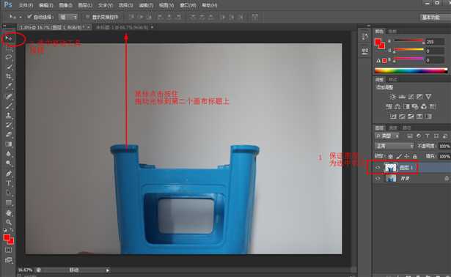This screenshot has width=451, height=277.
Task: Select the History Brush tool
Action: tap(9, 125)
